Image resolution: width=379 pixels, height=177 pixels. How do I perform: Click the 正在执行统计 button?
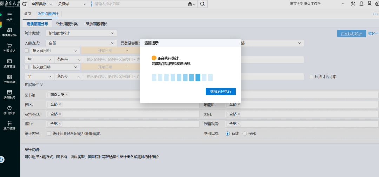[351, 34]
